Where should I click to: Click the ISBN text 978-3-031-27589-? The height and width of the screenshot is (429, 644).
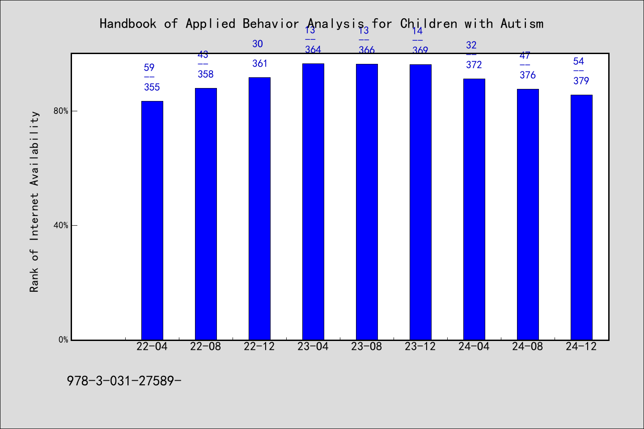click(x=124, y=381)
